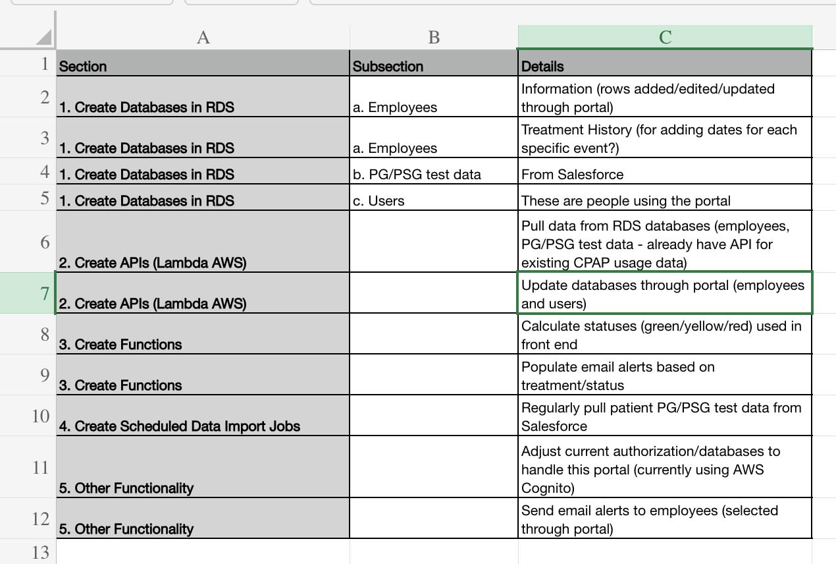Screen dimensions: 836x564
Task: Select the 'b. PG/PSG test data' cell
Action: [433, 175]
